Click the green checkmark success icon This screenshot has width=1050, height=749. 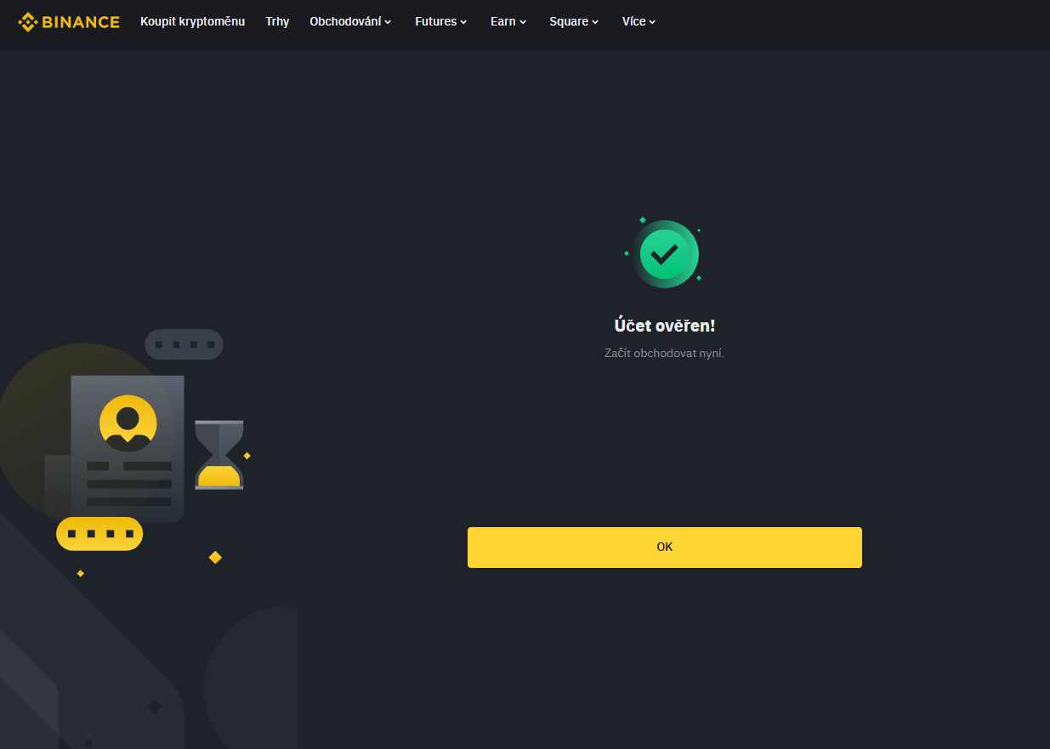(666, 253)
